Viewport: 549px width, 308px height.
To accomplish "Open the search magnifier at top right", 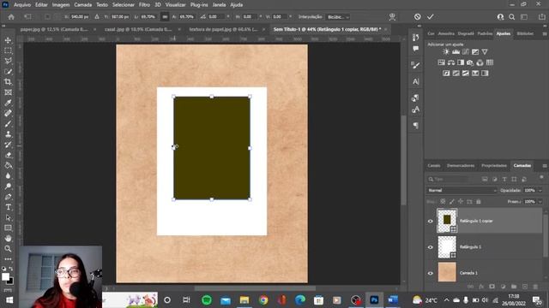I will click(x=512, y=17).
